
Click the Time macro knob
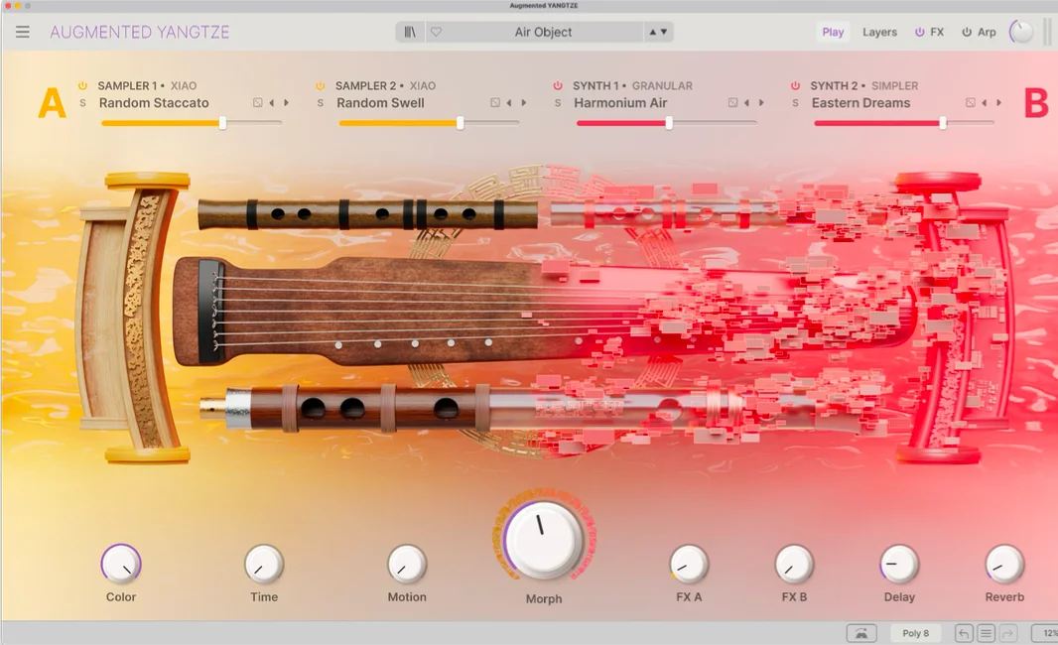click(x=264, y=564)
